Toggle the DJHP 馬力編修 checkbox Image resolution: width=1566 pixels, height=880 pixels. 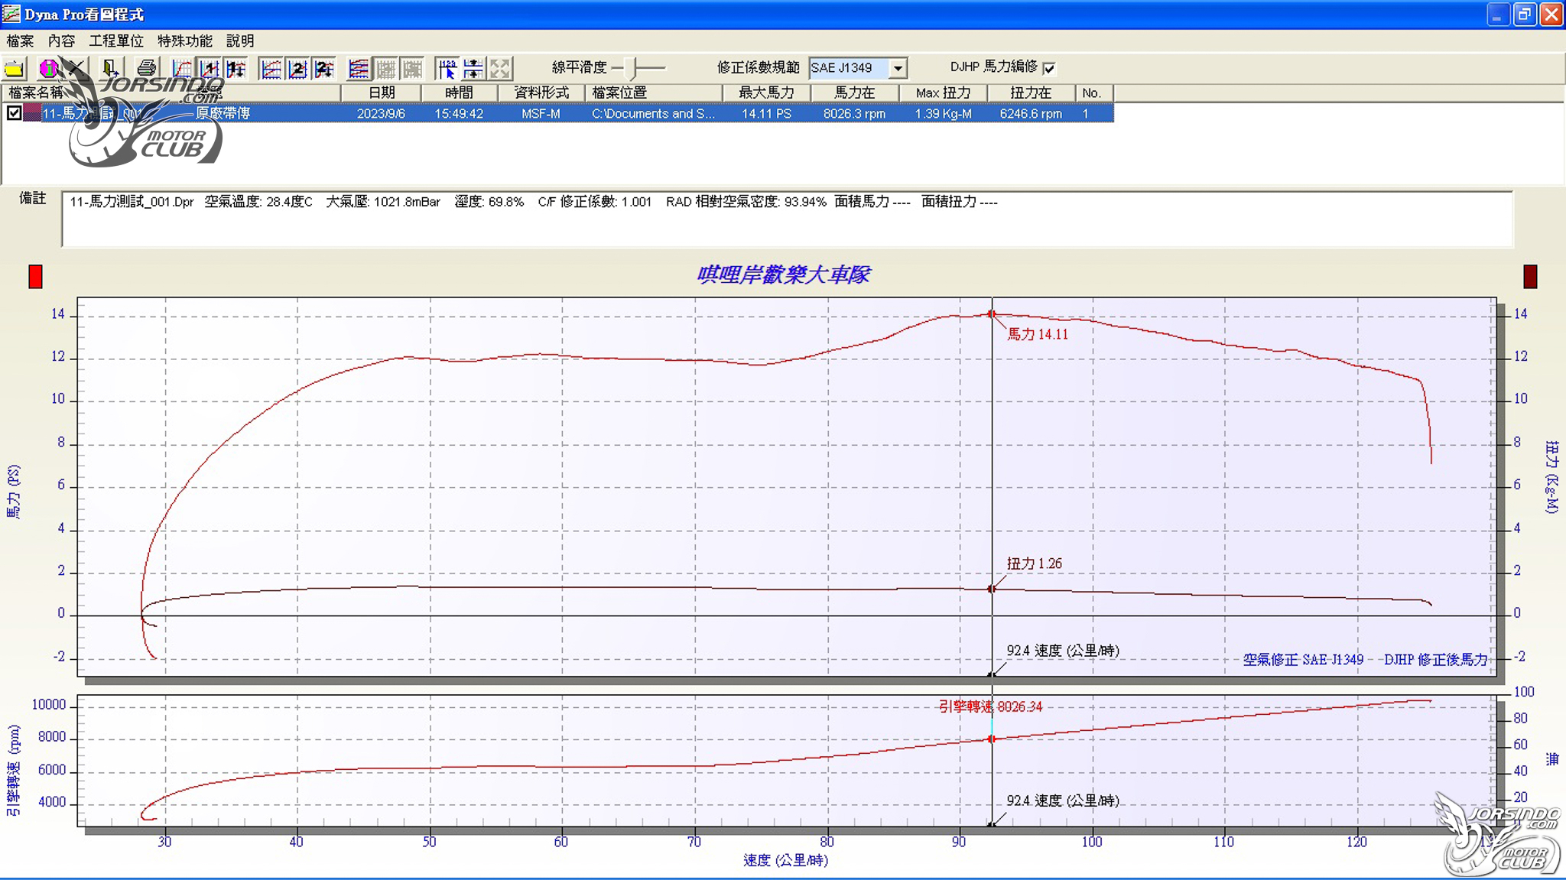point(1049,68)
